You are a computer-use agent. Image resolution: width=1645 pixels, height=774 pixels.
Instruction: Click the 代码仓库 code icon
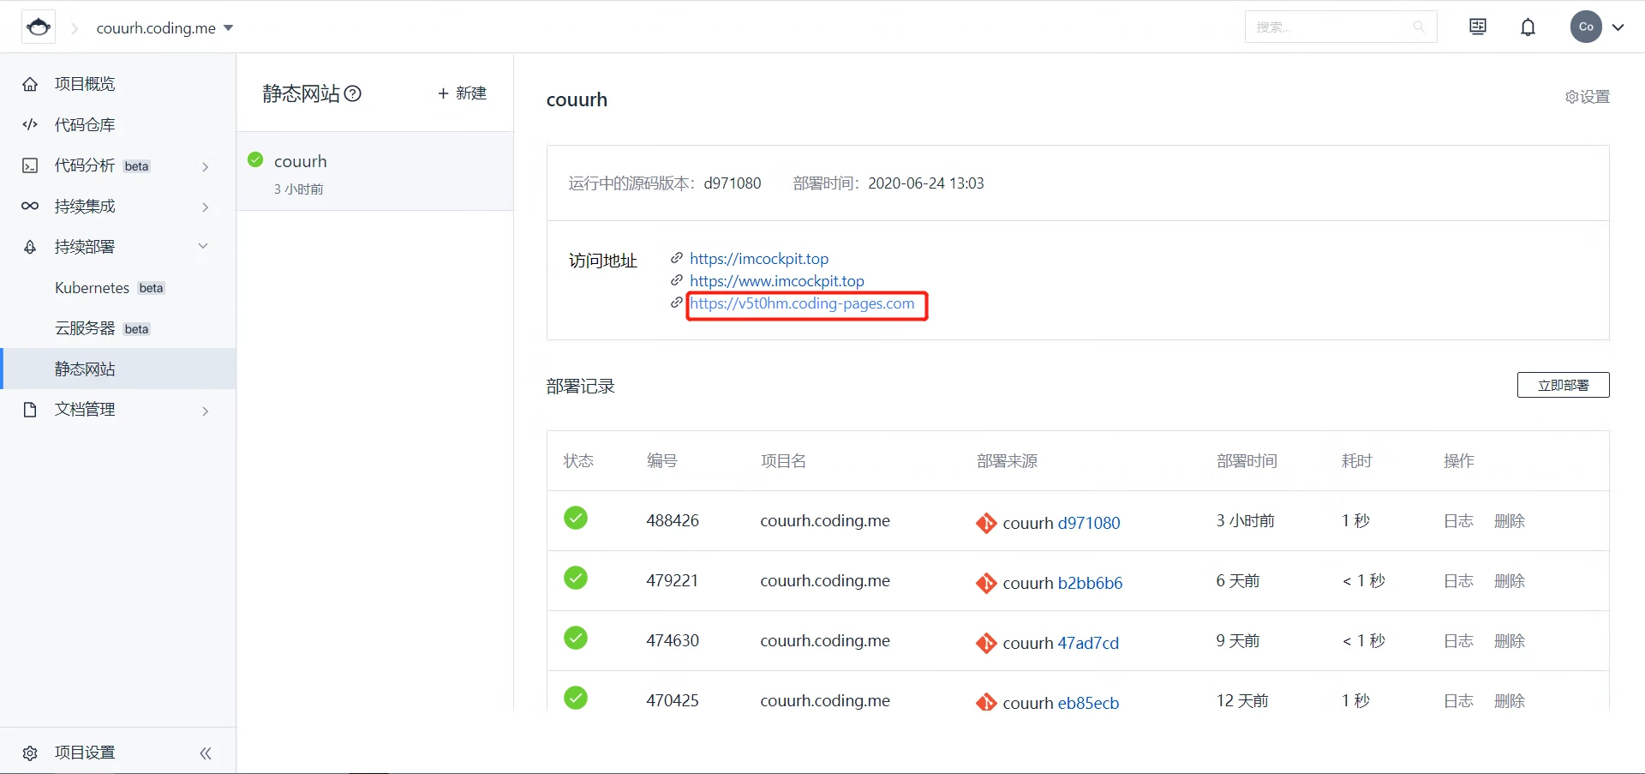click(x=30, y=124)
